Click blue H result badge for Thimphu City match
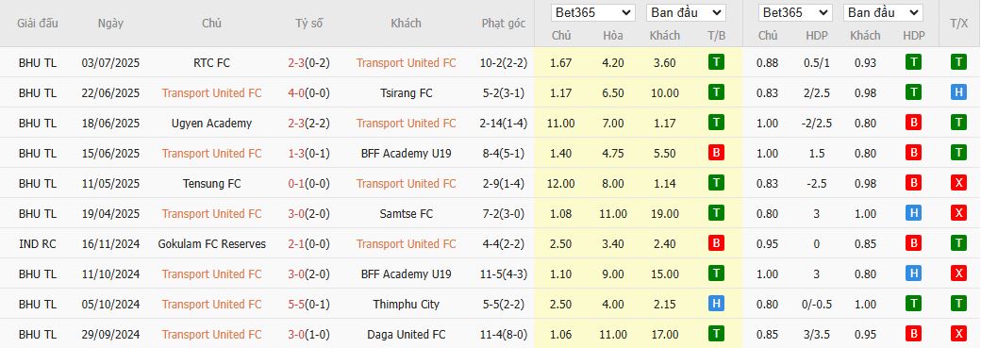 click(x=716, y=305)
